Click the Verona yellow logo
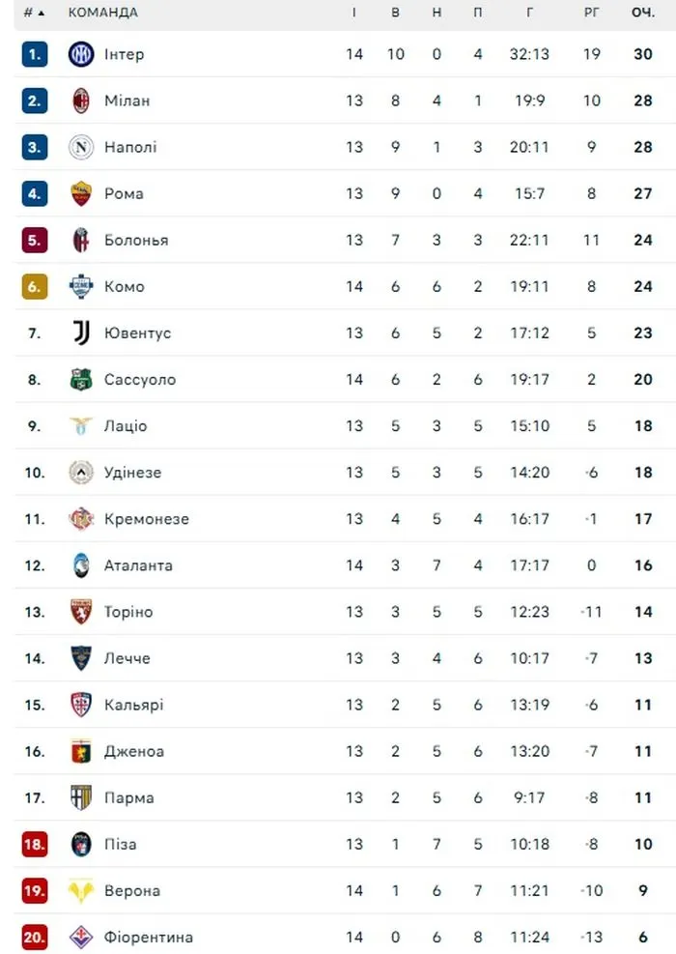 81,890
